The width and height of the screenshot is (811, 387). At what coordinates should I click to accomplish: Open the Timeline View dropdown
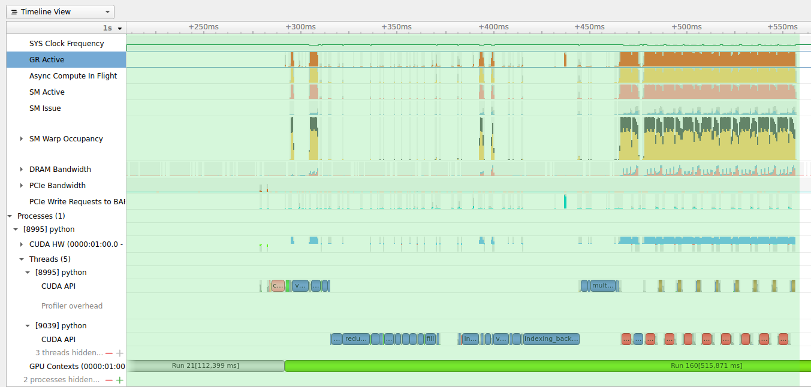60,12
